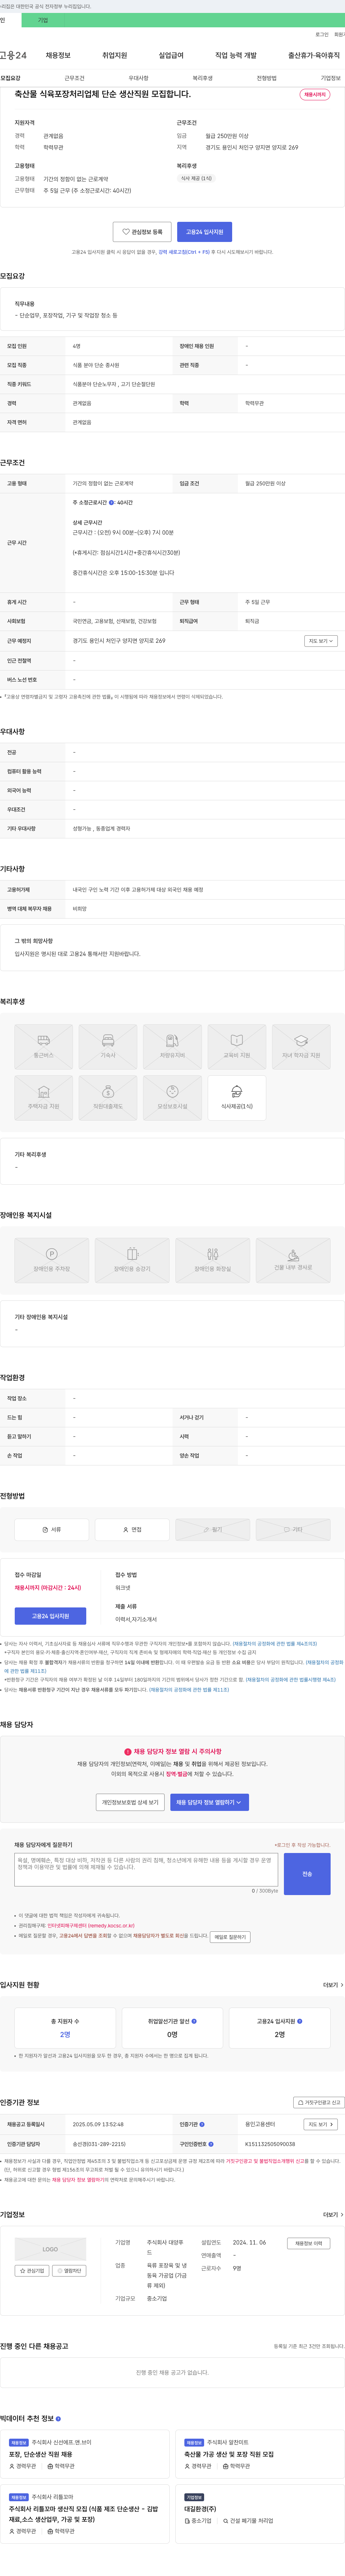Click the 거짓구인광고 신고 button

coord(319,2102)
